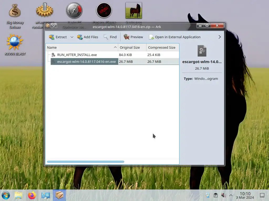Click the Ark package taskbar icon

point(59,195)
